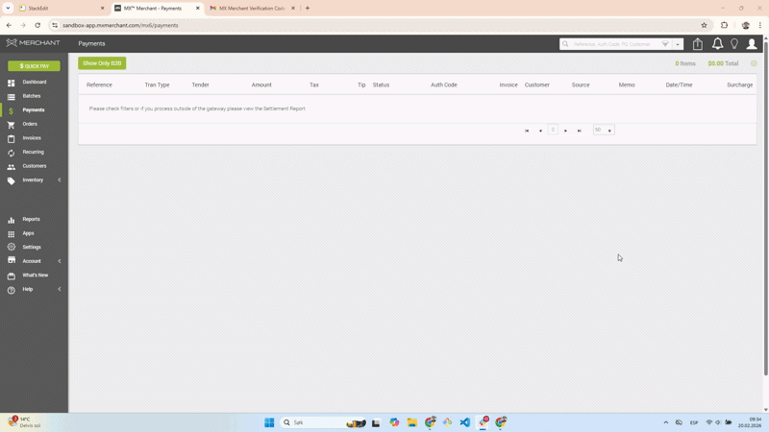Open Recurring payments section
The width and height of the screenshot is (769, 432).
click(33, 153)
